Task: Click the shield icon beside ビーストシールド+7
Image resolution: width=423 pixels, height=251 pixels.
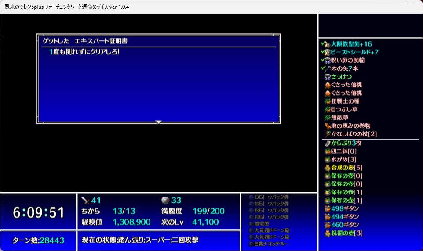Action: 327,53
